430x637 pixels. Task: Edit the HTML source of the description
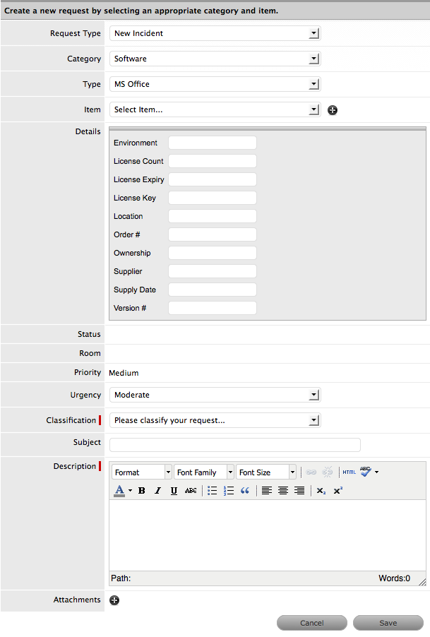pos(350,472)
